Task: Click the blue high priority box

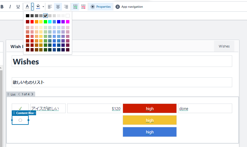Action: point(150,132)
